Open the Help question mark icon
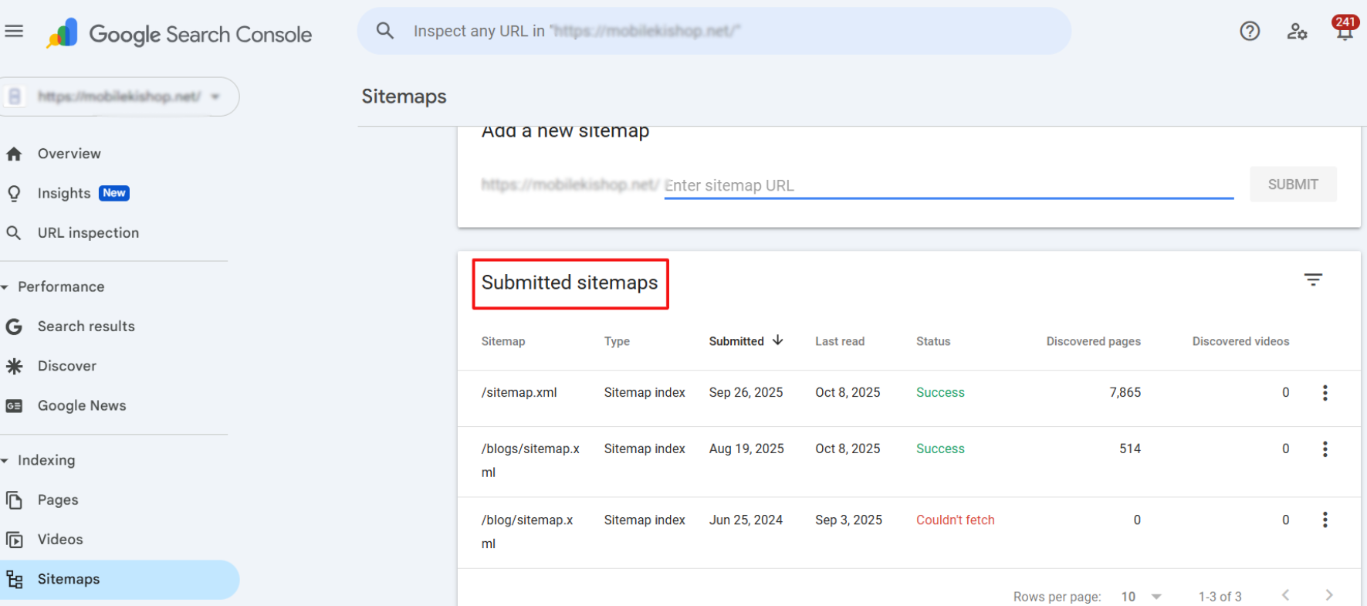 (x=1250, y=31)
